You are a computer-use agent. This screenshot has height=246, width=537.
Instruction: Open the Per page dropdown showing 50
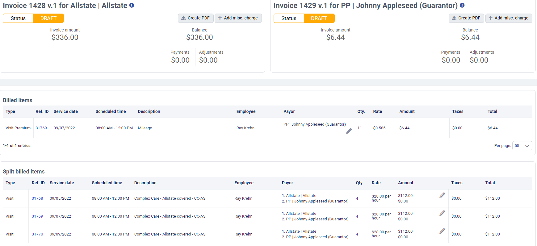(522, 146)
